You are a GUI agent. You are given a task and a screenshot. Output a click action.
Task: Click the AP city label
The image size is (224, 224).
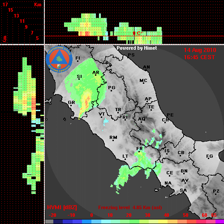[148, 99]
